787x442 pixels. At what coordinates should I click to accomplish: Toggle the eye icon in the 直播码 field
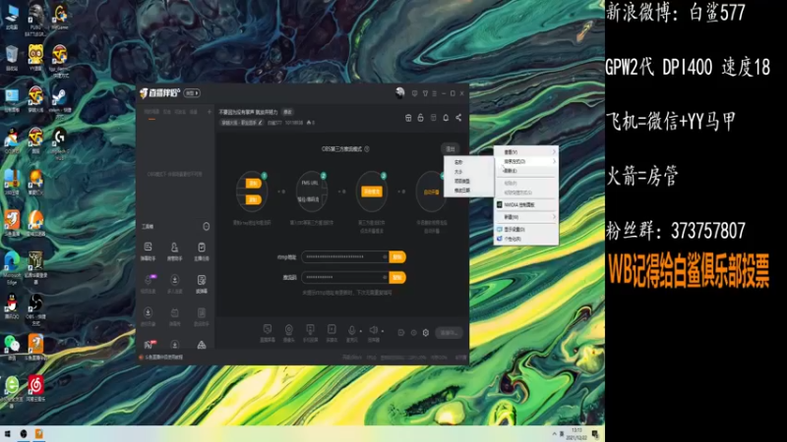(x=385, y=277)
